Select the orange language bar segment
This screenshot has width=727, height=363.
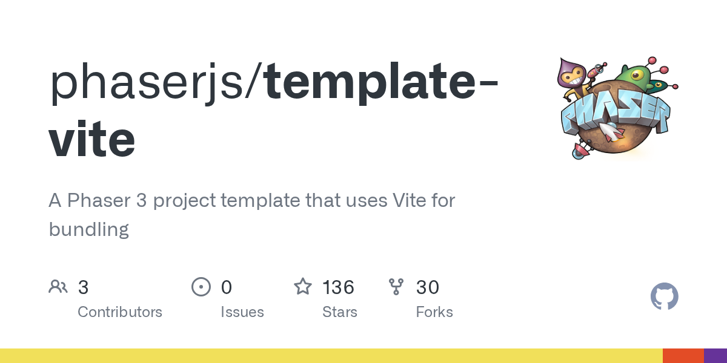point(683,356)
